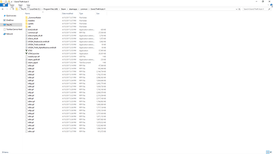Switch to large icons view in status bar
273x154 pixels.
pos(271,152)
